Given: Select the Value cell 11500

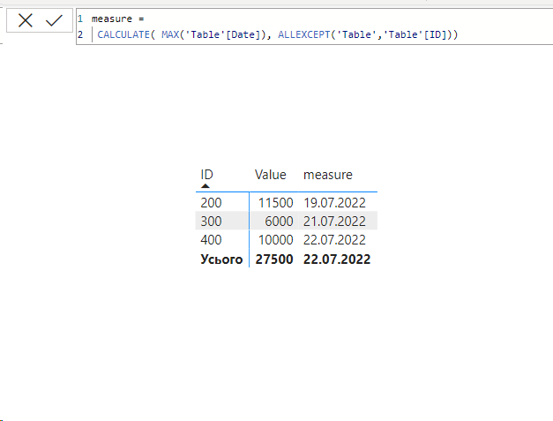Looking at the screenshot, I should coord(275,203).
